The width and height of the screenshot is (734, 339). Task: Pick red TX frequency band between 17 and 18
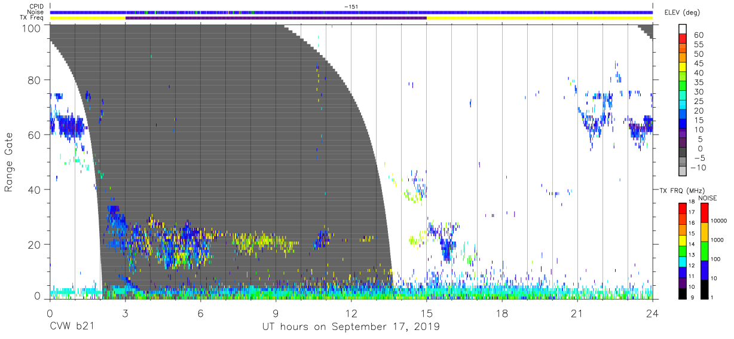(683, 209)
